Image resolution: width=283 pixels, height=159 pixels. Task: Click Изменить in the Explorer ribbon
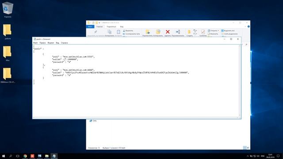(213, 34)
